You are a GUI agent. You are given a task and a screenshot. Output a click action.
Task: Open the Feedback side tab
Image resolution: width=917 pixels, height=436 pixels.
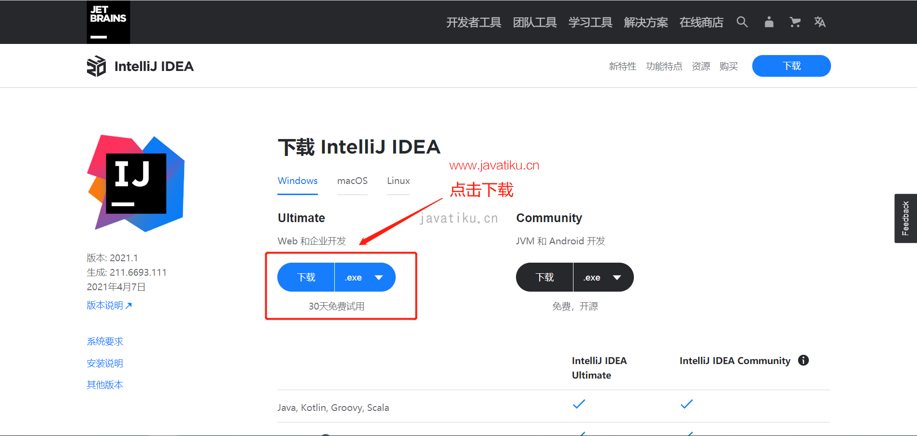pos(905,218)
